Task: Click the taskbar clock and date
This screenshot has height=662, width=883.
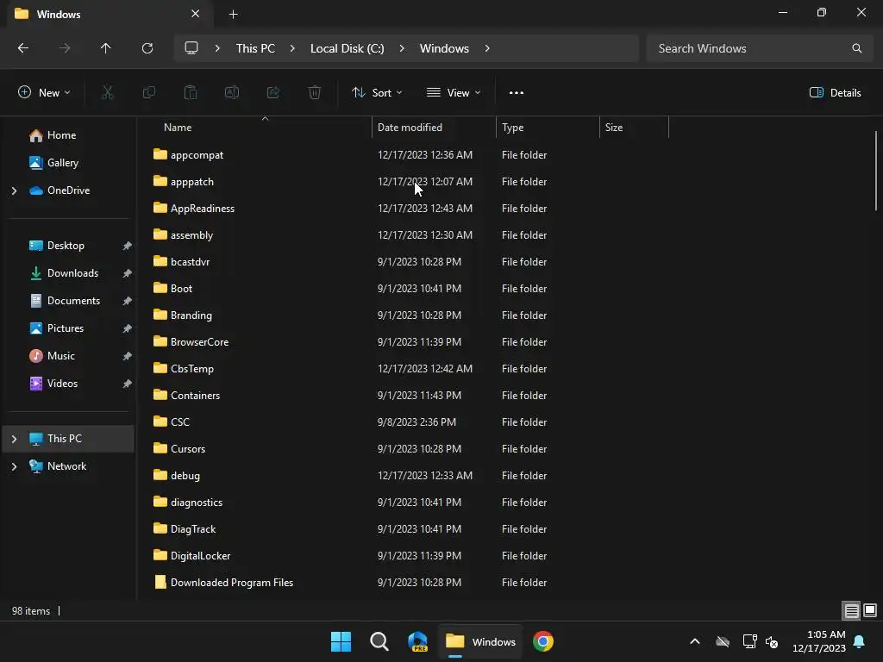Action: (819, 641)
